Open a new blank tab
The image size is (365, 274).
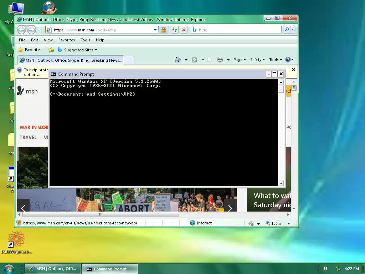click(129, 60)
